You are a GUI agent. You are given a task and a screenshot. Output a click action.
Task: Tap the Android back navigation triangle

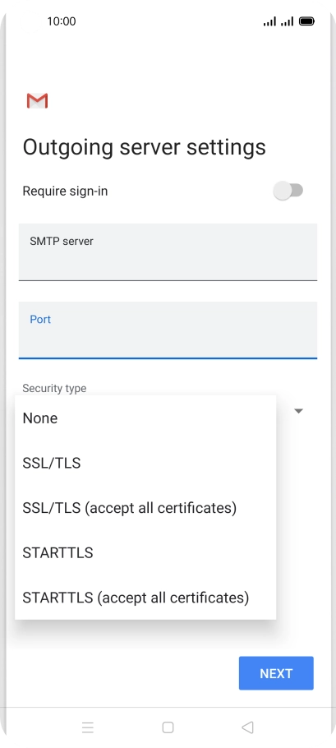click(x=247, y=727)
